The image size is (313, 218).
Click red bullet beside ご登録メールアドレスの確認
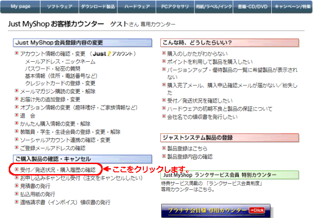point(16,148)
